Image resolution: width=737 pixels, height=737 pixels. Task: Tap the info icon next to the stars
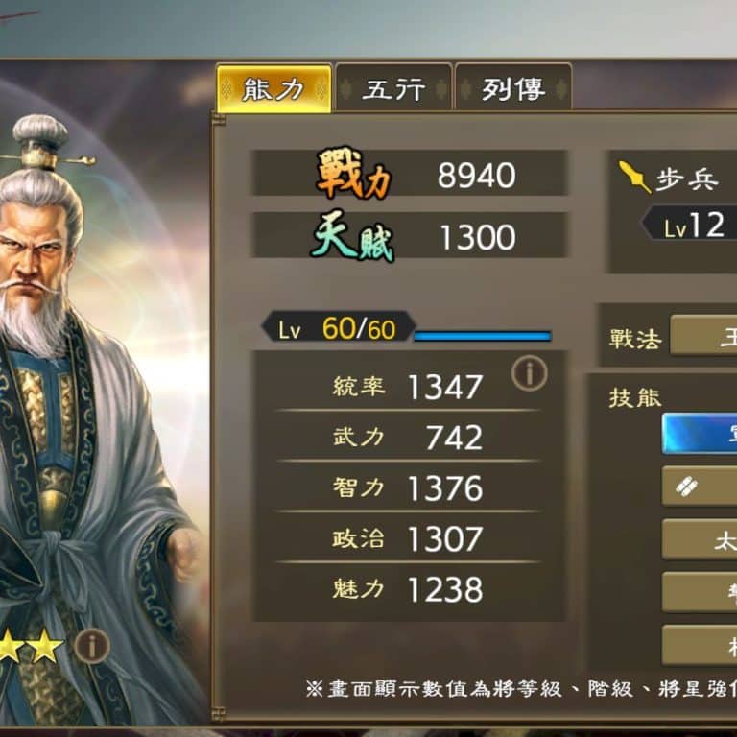click(x=92, y=646)
